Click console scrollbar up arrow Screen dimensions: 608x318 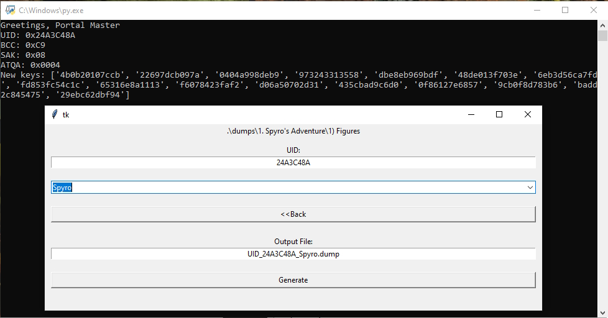point(602,25)
